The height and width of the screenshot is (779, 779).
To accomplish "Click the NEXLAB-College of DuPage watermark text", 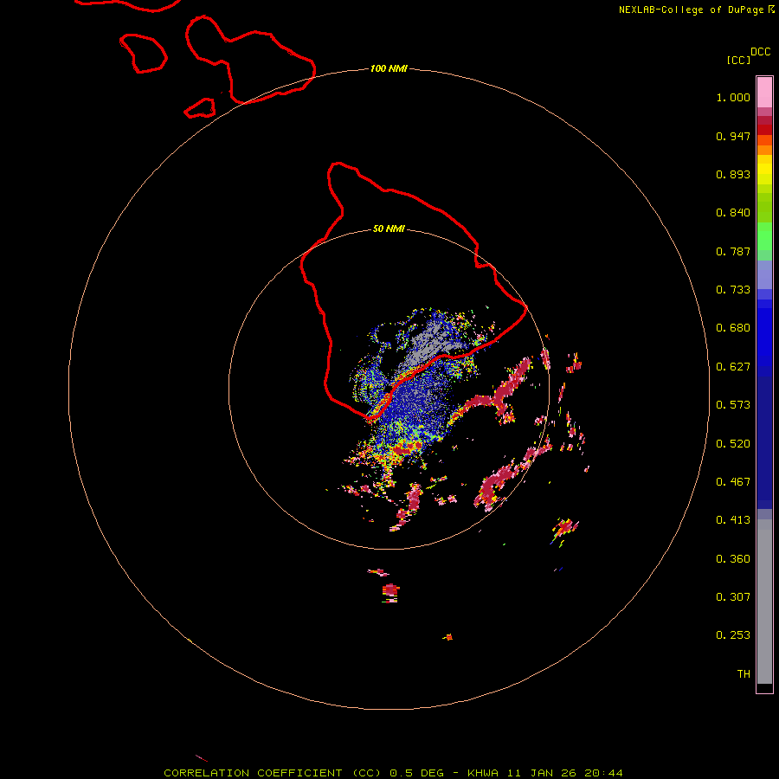I will click(696, 10).
